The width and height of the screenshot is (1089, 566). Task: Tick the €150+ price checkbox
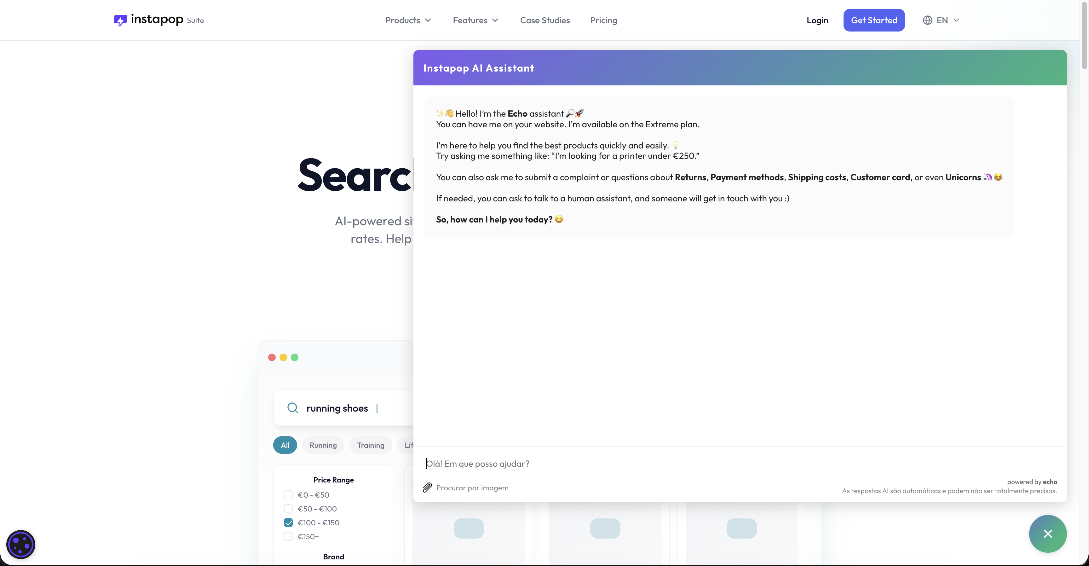(x=288, y=536)
